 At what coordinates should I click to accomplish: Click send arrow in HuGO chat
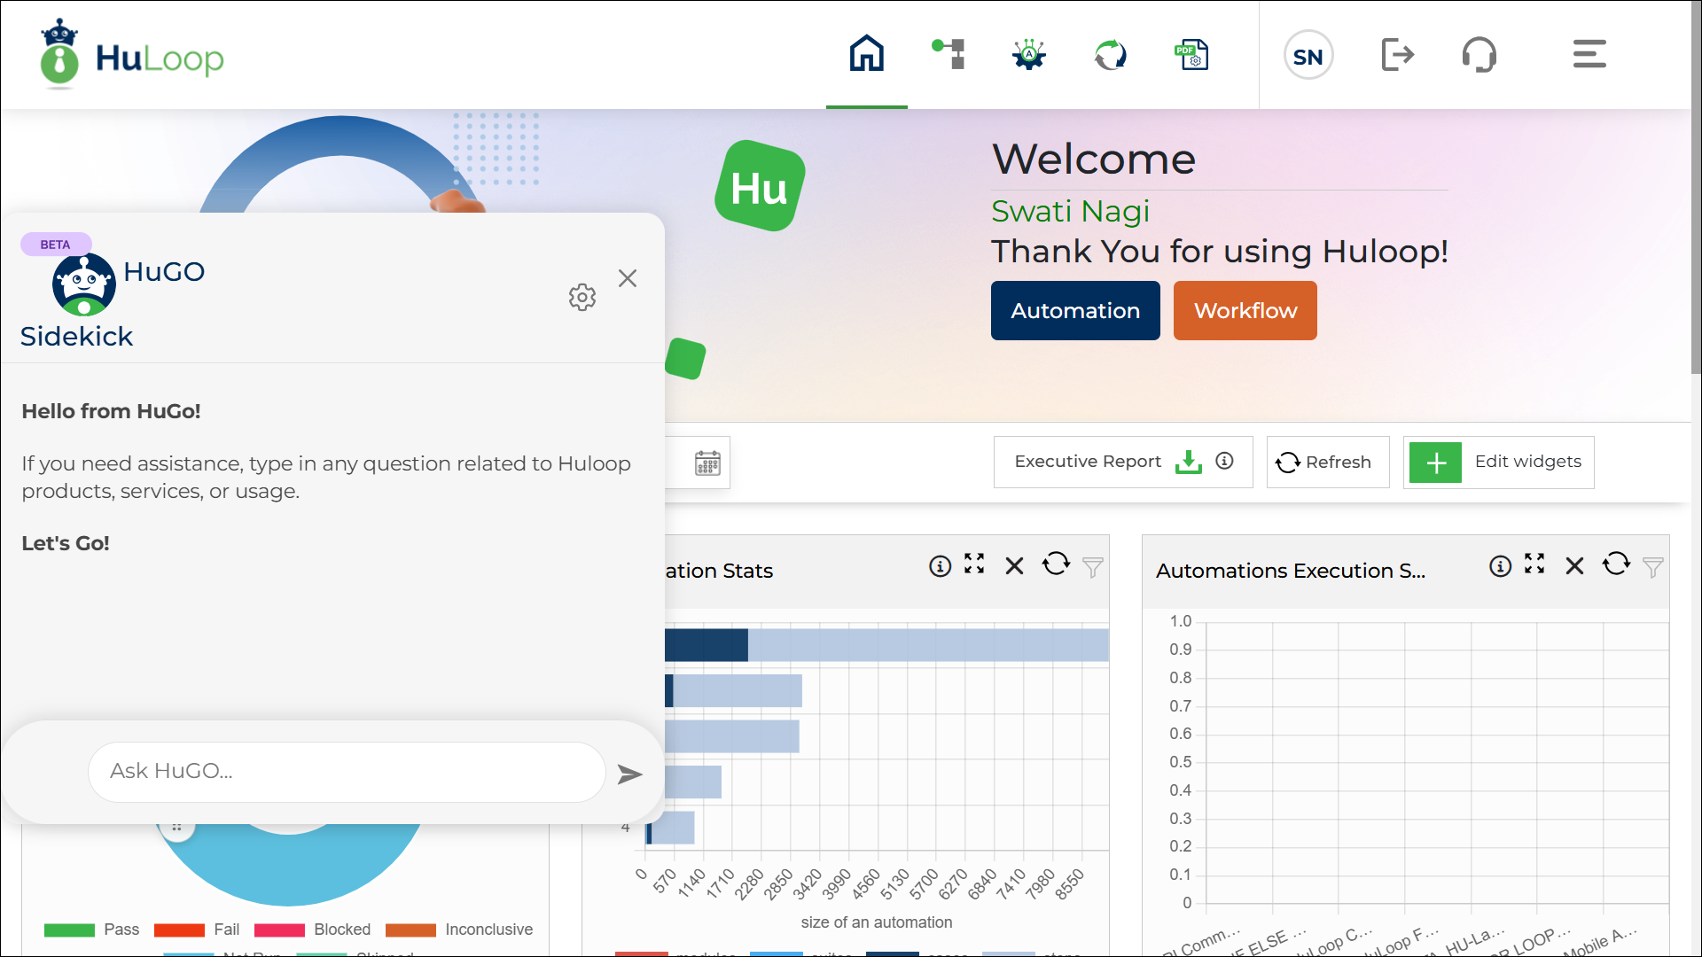point(629,774)
